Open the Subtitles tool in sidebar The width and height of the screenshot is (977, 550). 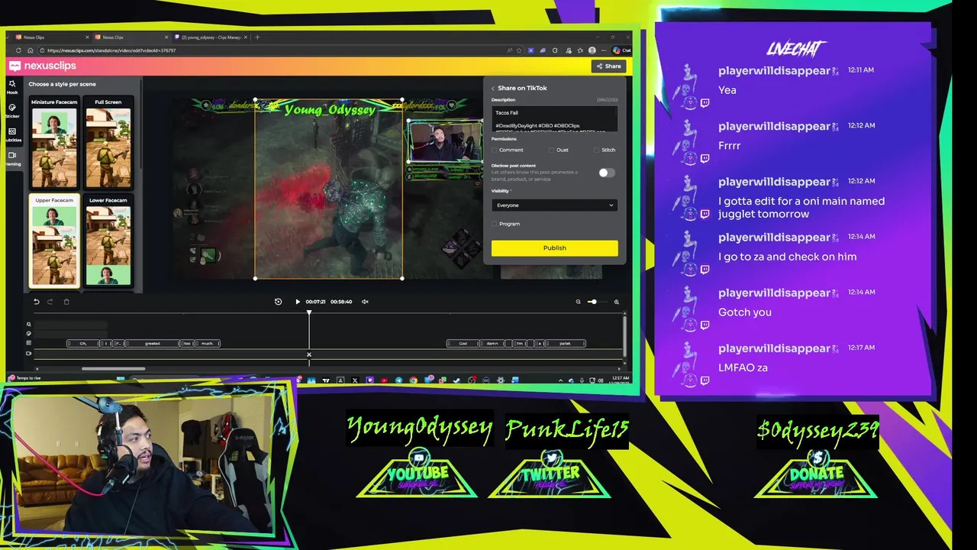coord(12,134)
